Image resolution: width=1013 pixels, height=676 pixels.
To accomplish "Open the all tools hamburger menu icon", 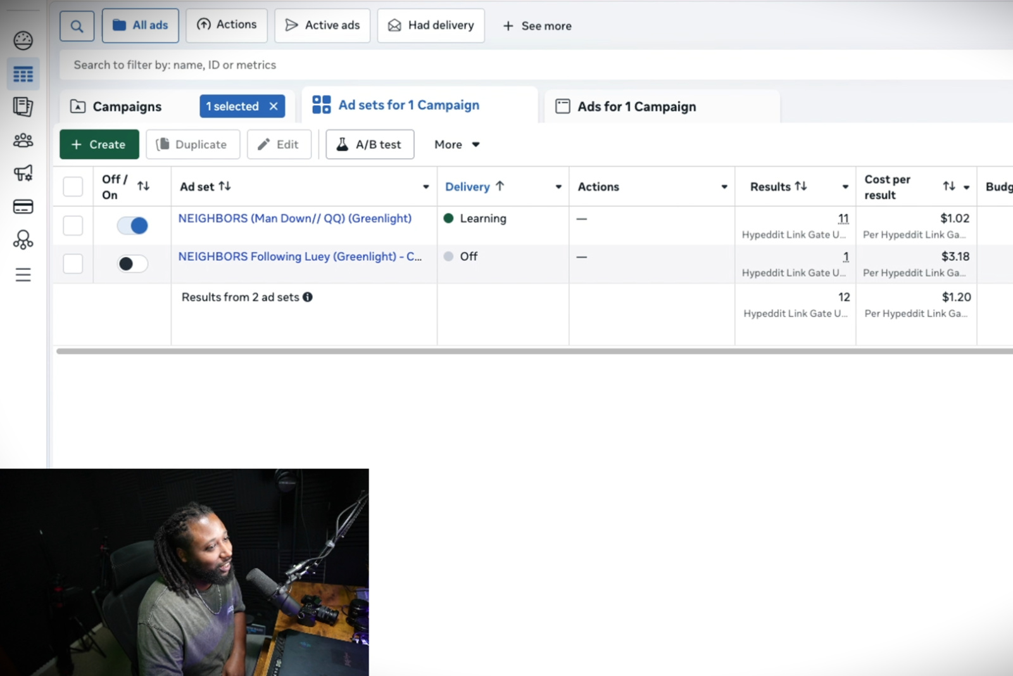I will point(23,274).
